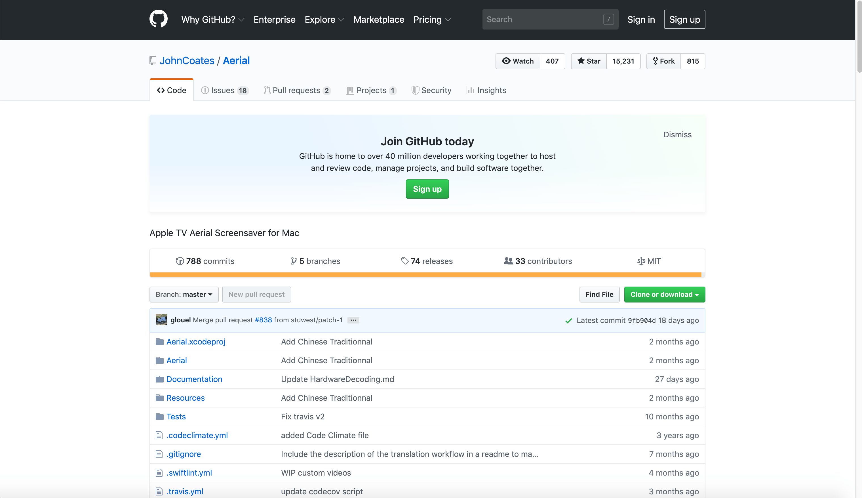This screenshot has height=498, width=862.
Task: Open pull request #838 link
Action: point(263,320)
